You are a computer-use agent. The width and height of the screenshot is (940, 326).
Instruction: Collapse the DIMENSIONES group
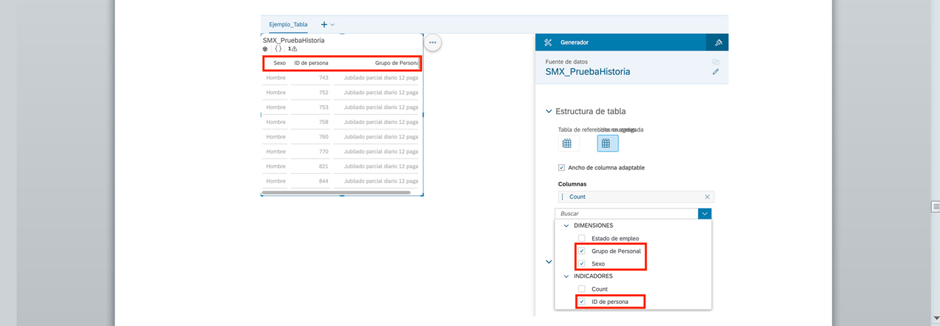point(566,226)
